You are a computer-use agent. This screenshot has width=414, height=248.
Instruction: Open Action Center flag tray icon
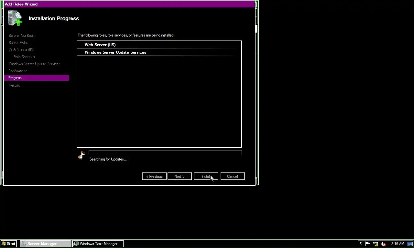click(x=368, y=244)
